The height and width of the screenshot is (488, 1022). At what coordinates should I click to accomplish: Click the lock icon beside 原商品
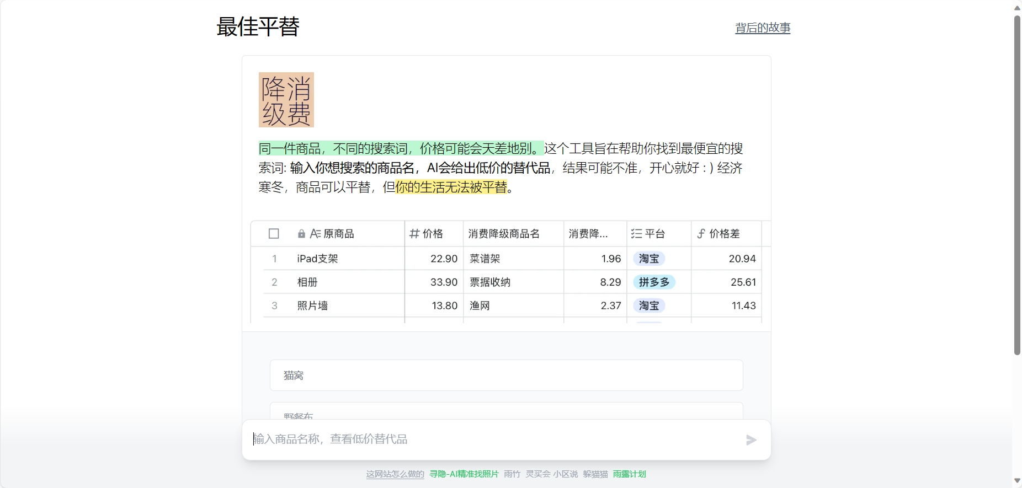(301, 234)
